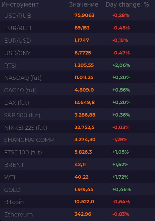Open SHANGHAI COMP instrument
Image resolution: width=155 pixels, height=221 pixels.
point(78,140)
